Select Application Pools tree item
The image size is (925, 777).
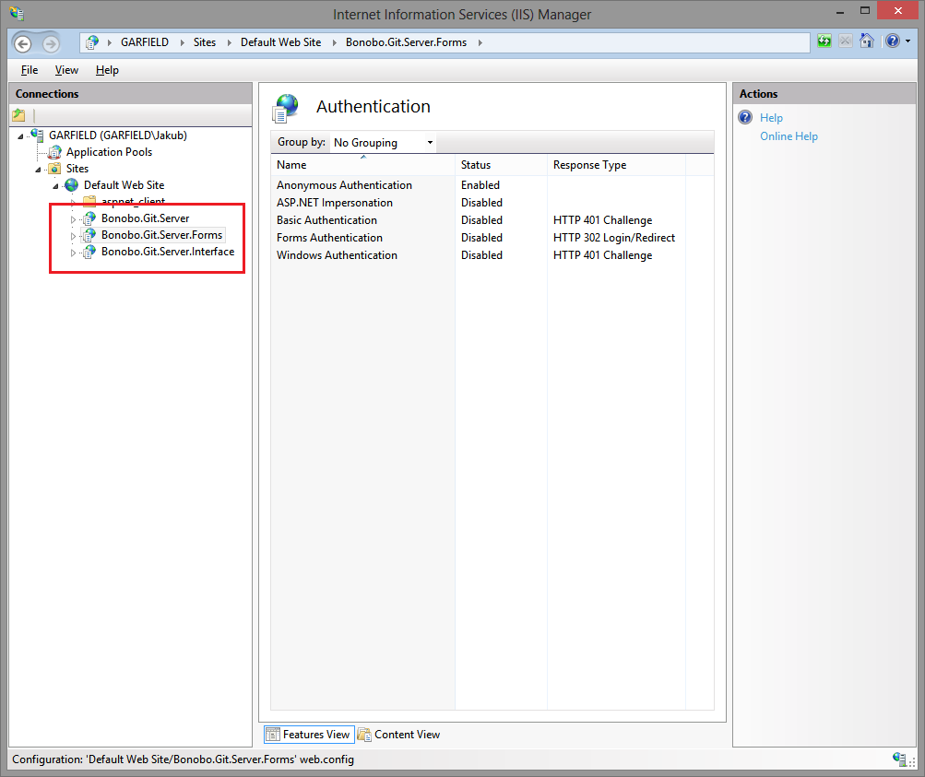coord(109,152)
